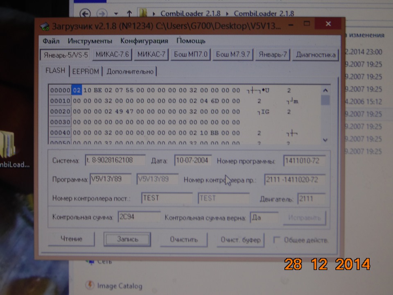Click the second greyed TEST field
This screenshot has width=393, height=295.
(224, 198)
